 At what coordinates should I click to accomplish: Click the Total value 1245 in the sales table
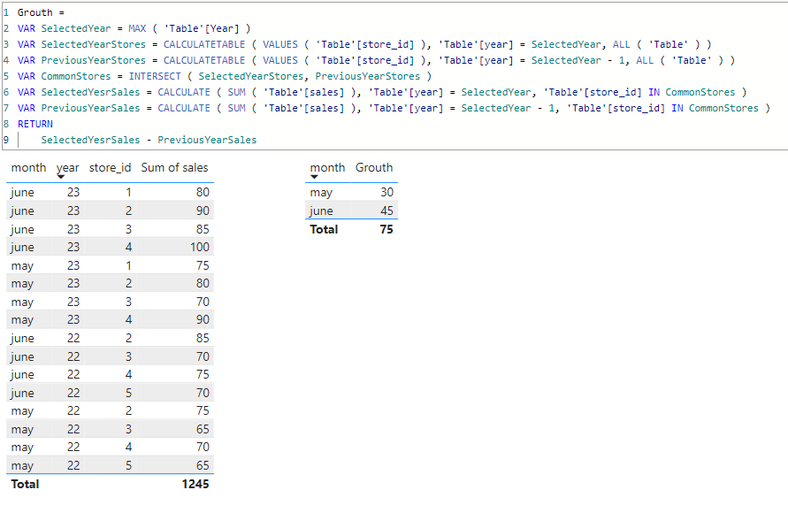coord(195,484)
